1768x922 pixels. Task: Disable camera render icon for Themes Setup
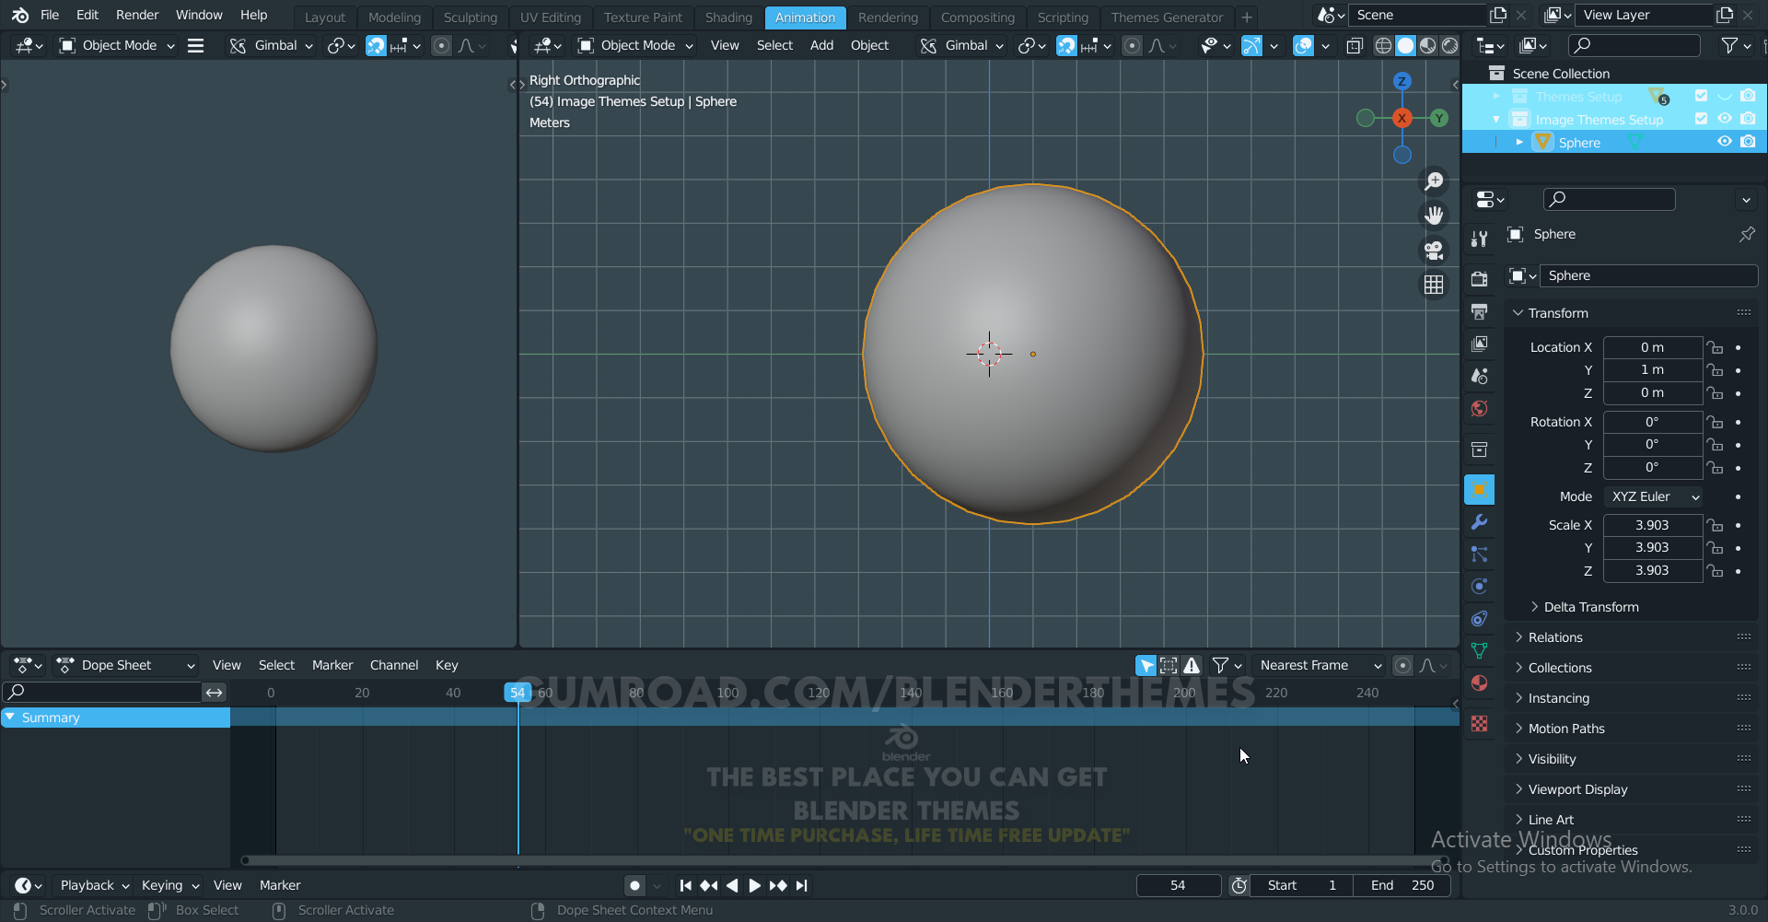click(1749, 96)
